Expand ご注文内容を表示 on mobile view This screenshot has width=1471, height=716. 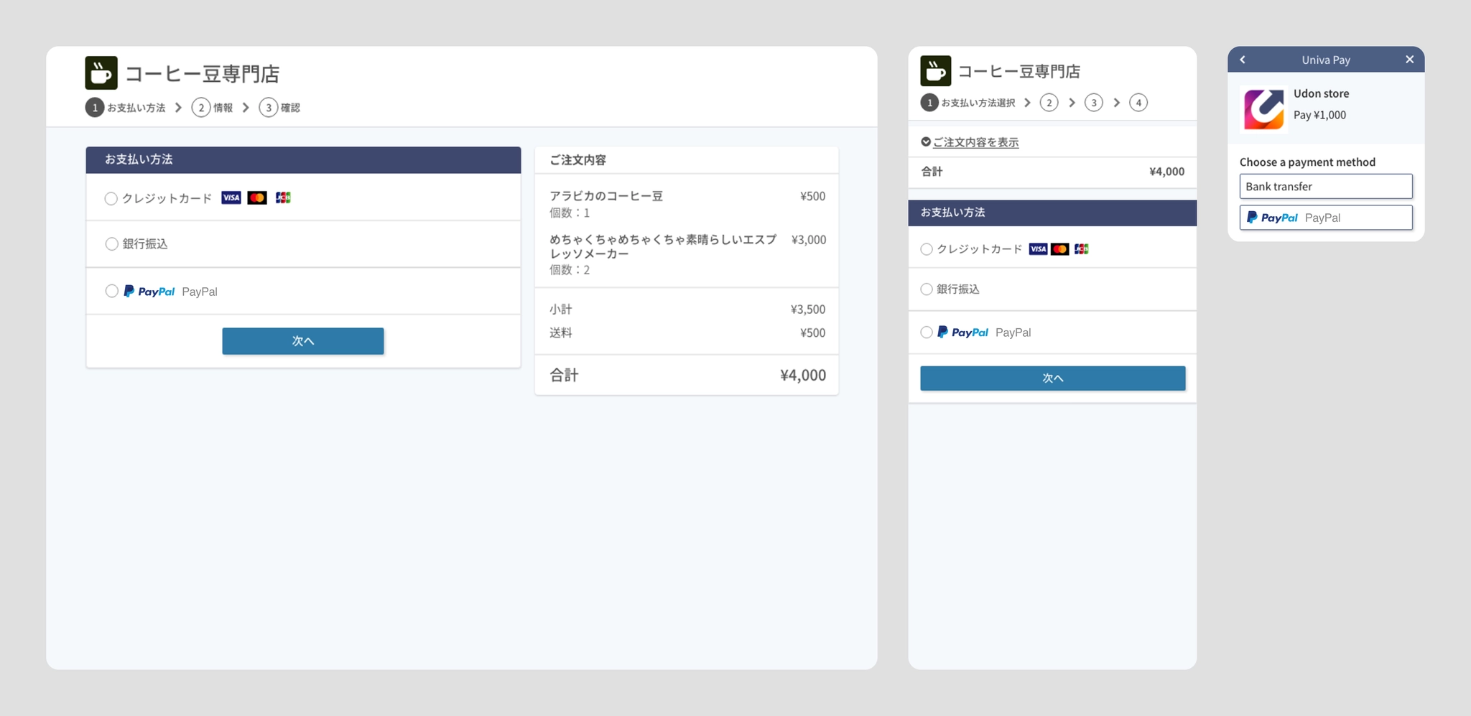[975, 141]
